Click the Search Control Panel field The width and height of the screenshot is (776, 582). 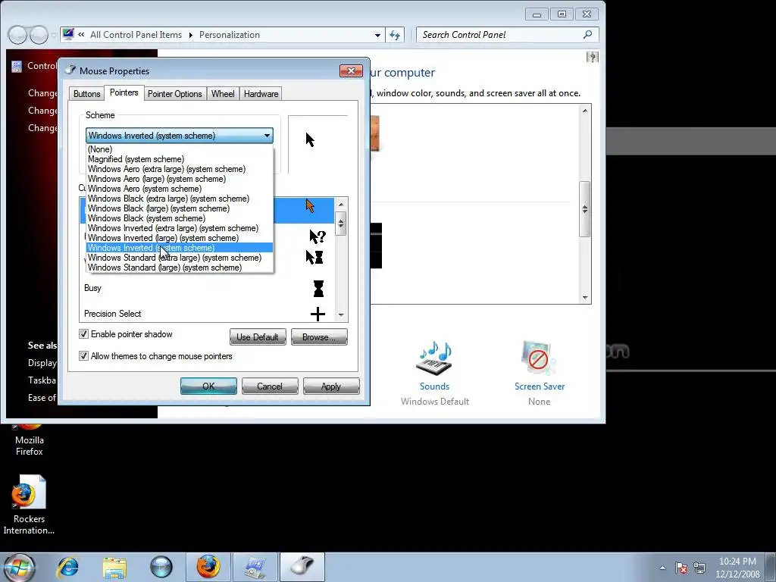[x=507, y=35]
